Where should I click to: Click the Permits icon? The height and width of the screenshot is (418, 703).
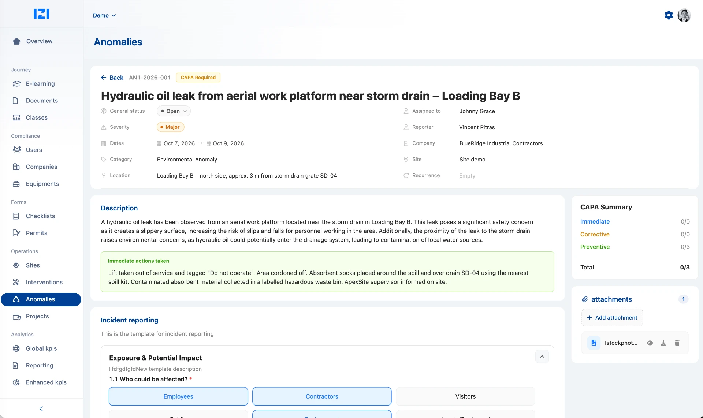(16, 233)
